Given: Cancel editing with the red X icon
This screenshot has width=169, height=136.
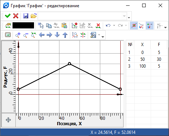Looking at the screenshot, I should click(16, 16).
